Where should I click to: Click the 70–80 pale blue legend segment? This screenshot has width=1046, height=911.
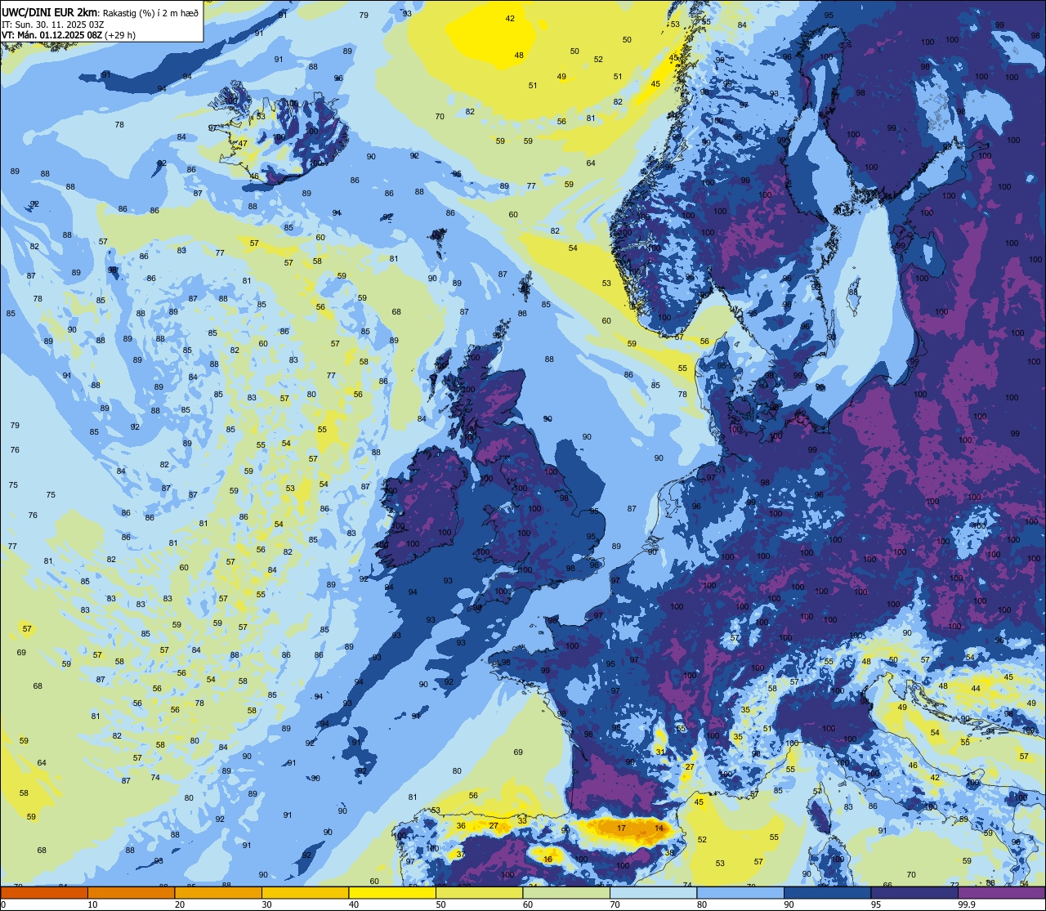click(653, 892)
